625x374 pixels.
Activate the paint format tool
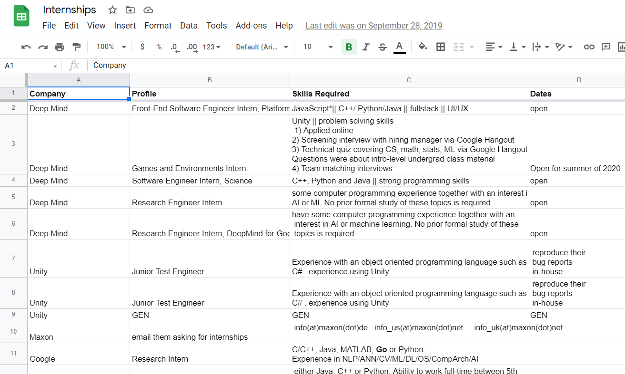pyautogui.click(x=76, y=47)
